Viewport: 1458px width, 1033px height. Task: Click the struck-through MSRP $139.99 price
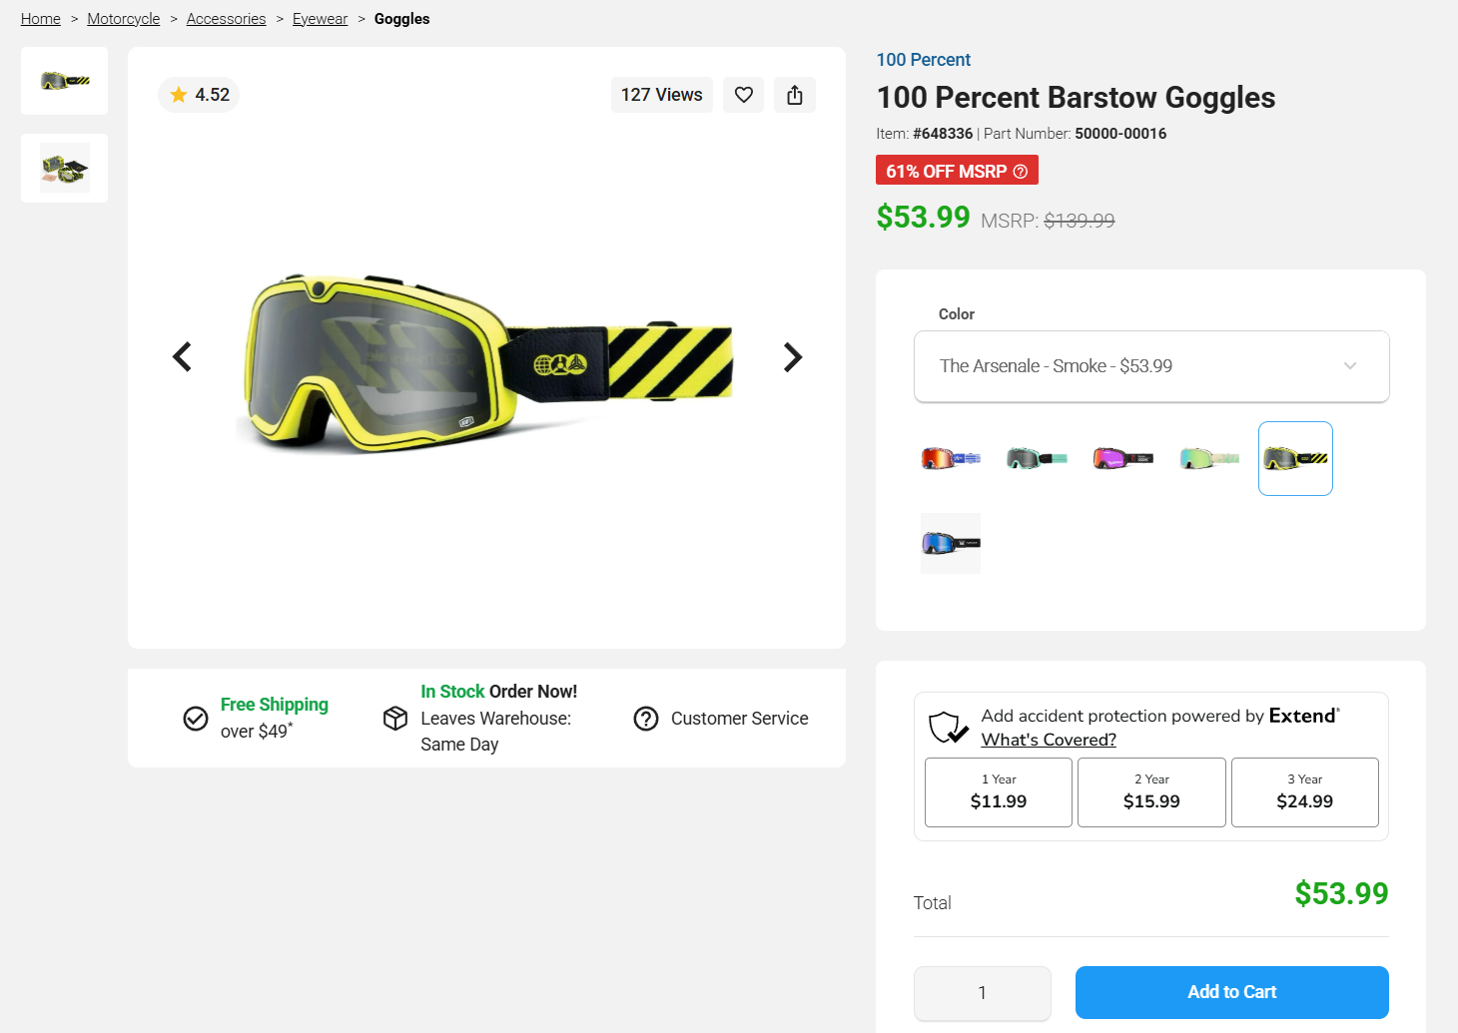[1080, 221]
